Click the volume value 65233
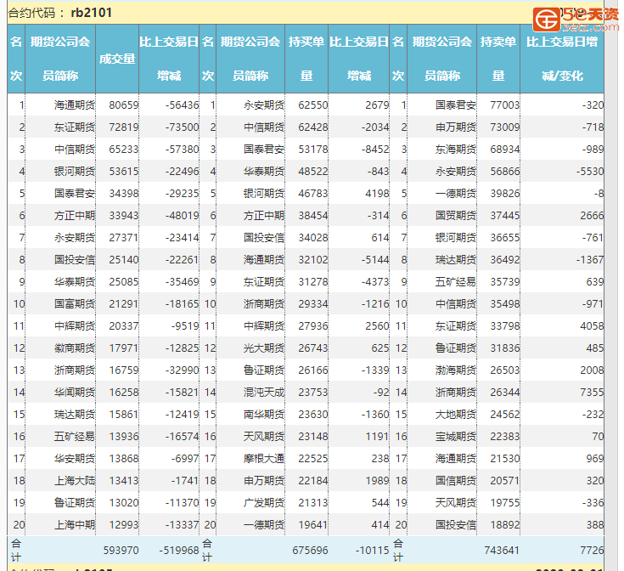Viewport: 624px width, 571px height. [124, 150]
